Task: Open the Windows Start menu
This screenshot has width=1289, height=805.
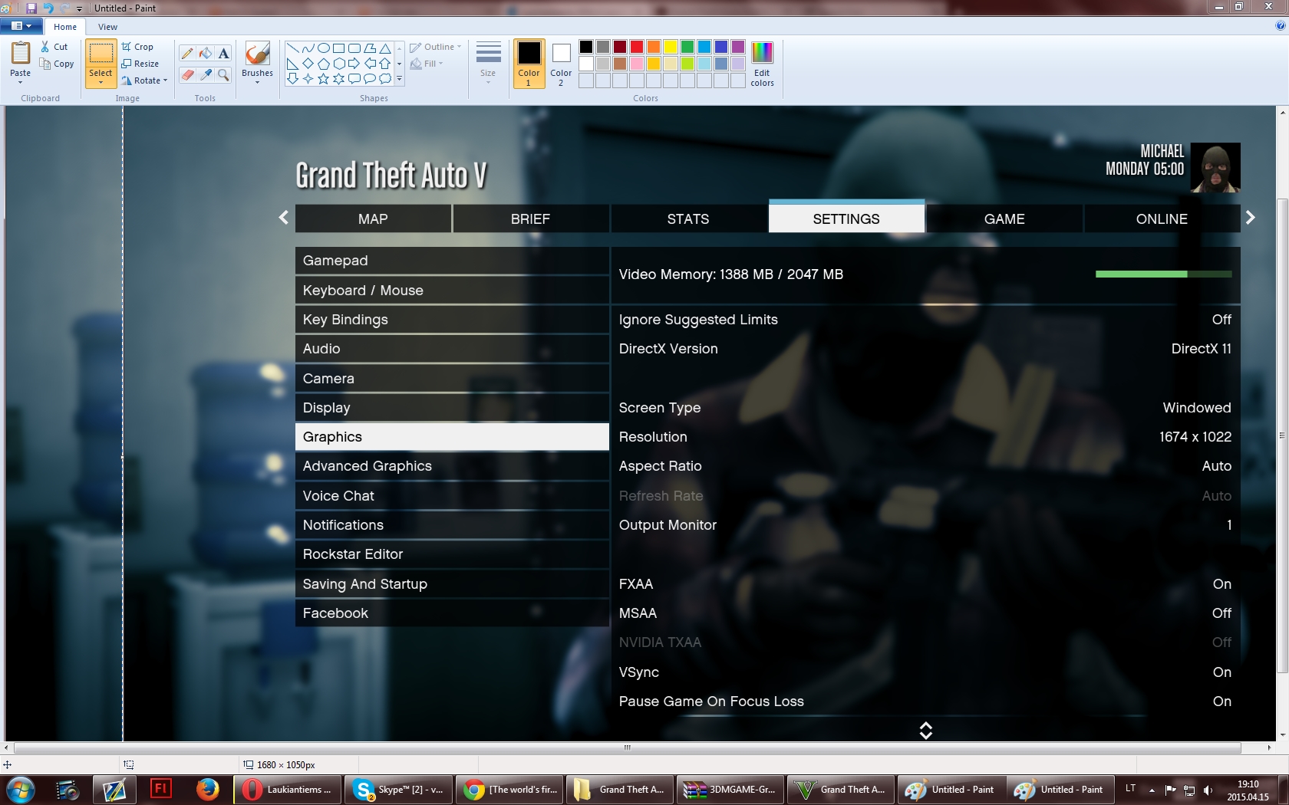Action: (x=20, y=789)
